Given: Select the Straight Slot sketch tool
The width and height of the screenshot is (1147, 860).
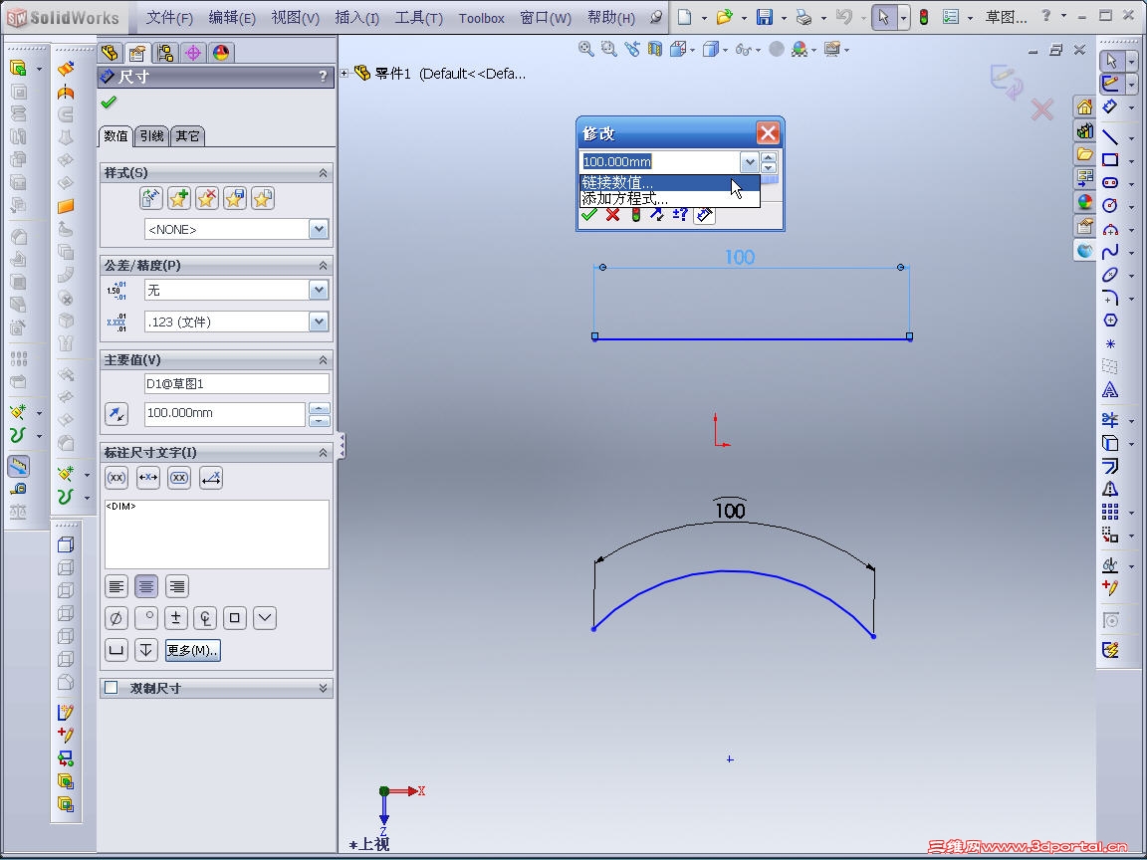Looking at the screenshot, I should [x=1110, y=182].
